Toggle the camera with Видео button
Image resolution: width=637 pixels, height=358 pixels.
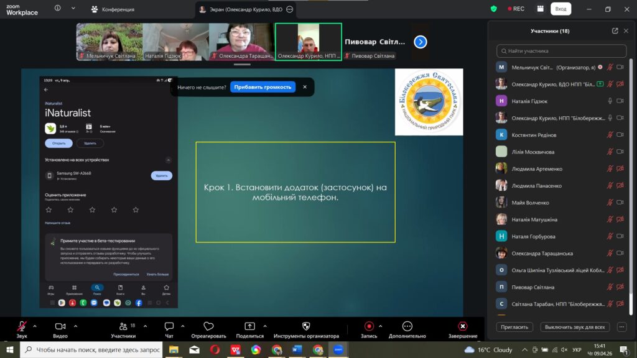pyautogui.click(x=60, y=326)
